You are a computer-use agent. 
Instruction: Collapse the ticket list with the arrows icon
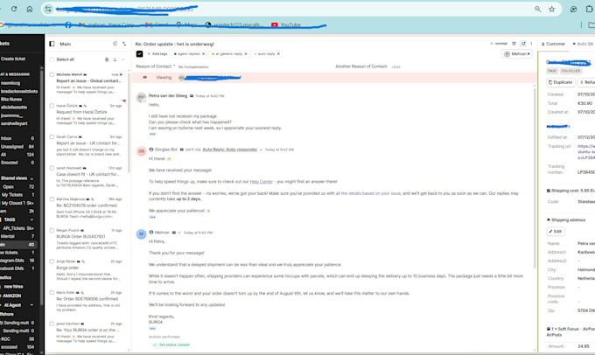(124, 44)
